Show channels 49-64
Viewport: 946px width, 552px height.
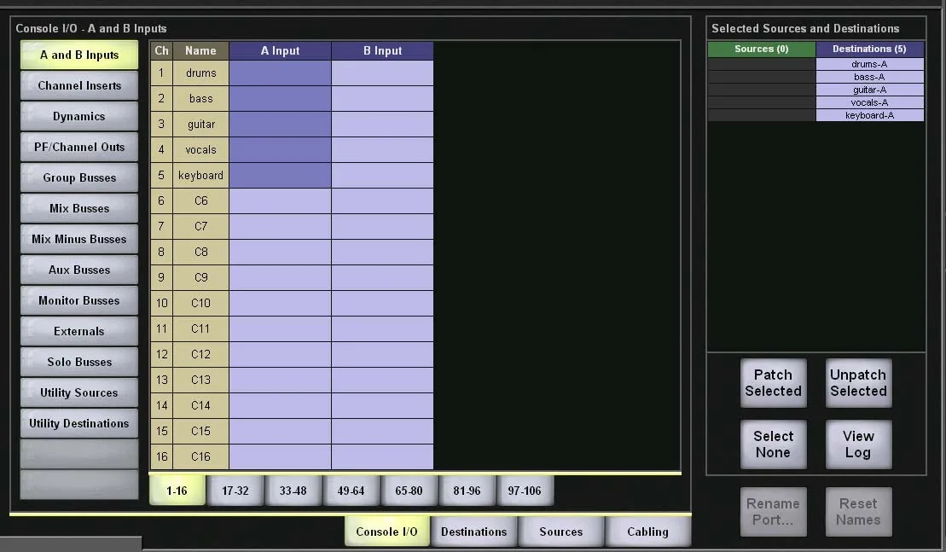[351, 491]
